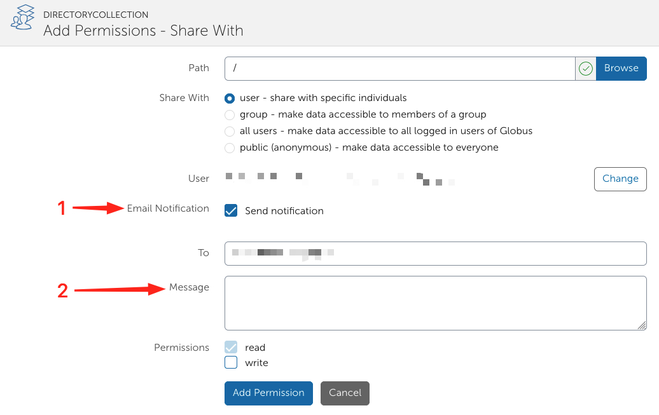Screen dimensions: 659x415
Task: Click the Email Notification field label
Action: [x=168, y=208]
